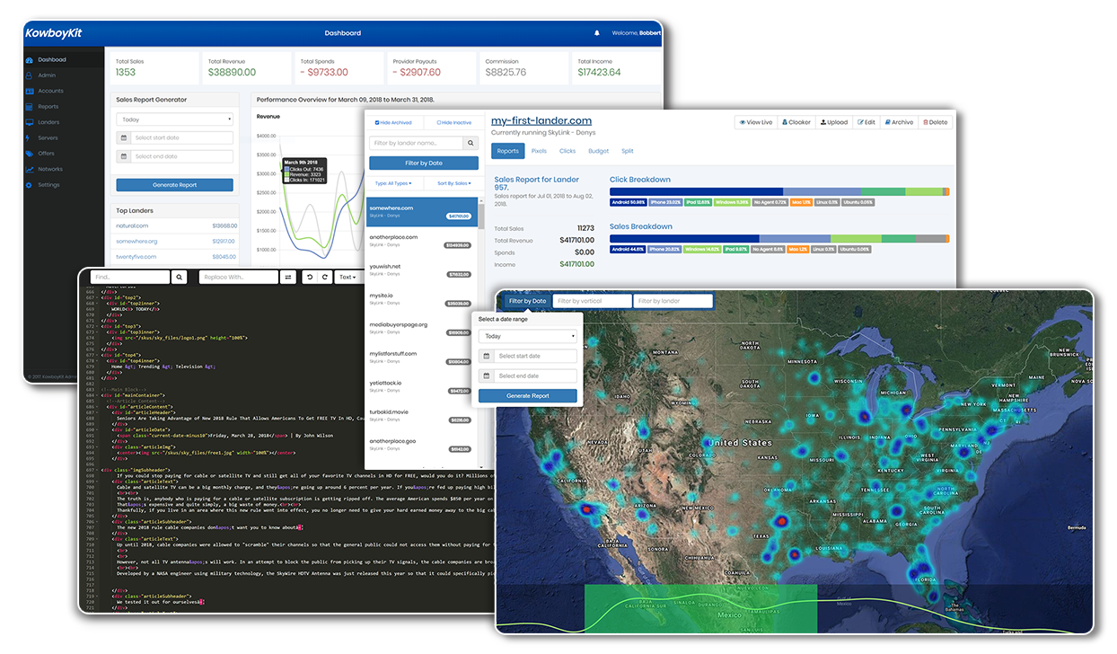Click the Click Breakdown color bar
This screenshot has height=654, width=1117.
[x=778, y=191]
